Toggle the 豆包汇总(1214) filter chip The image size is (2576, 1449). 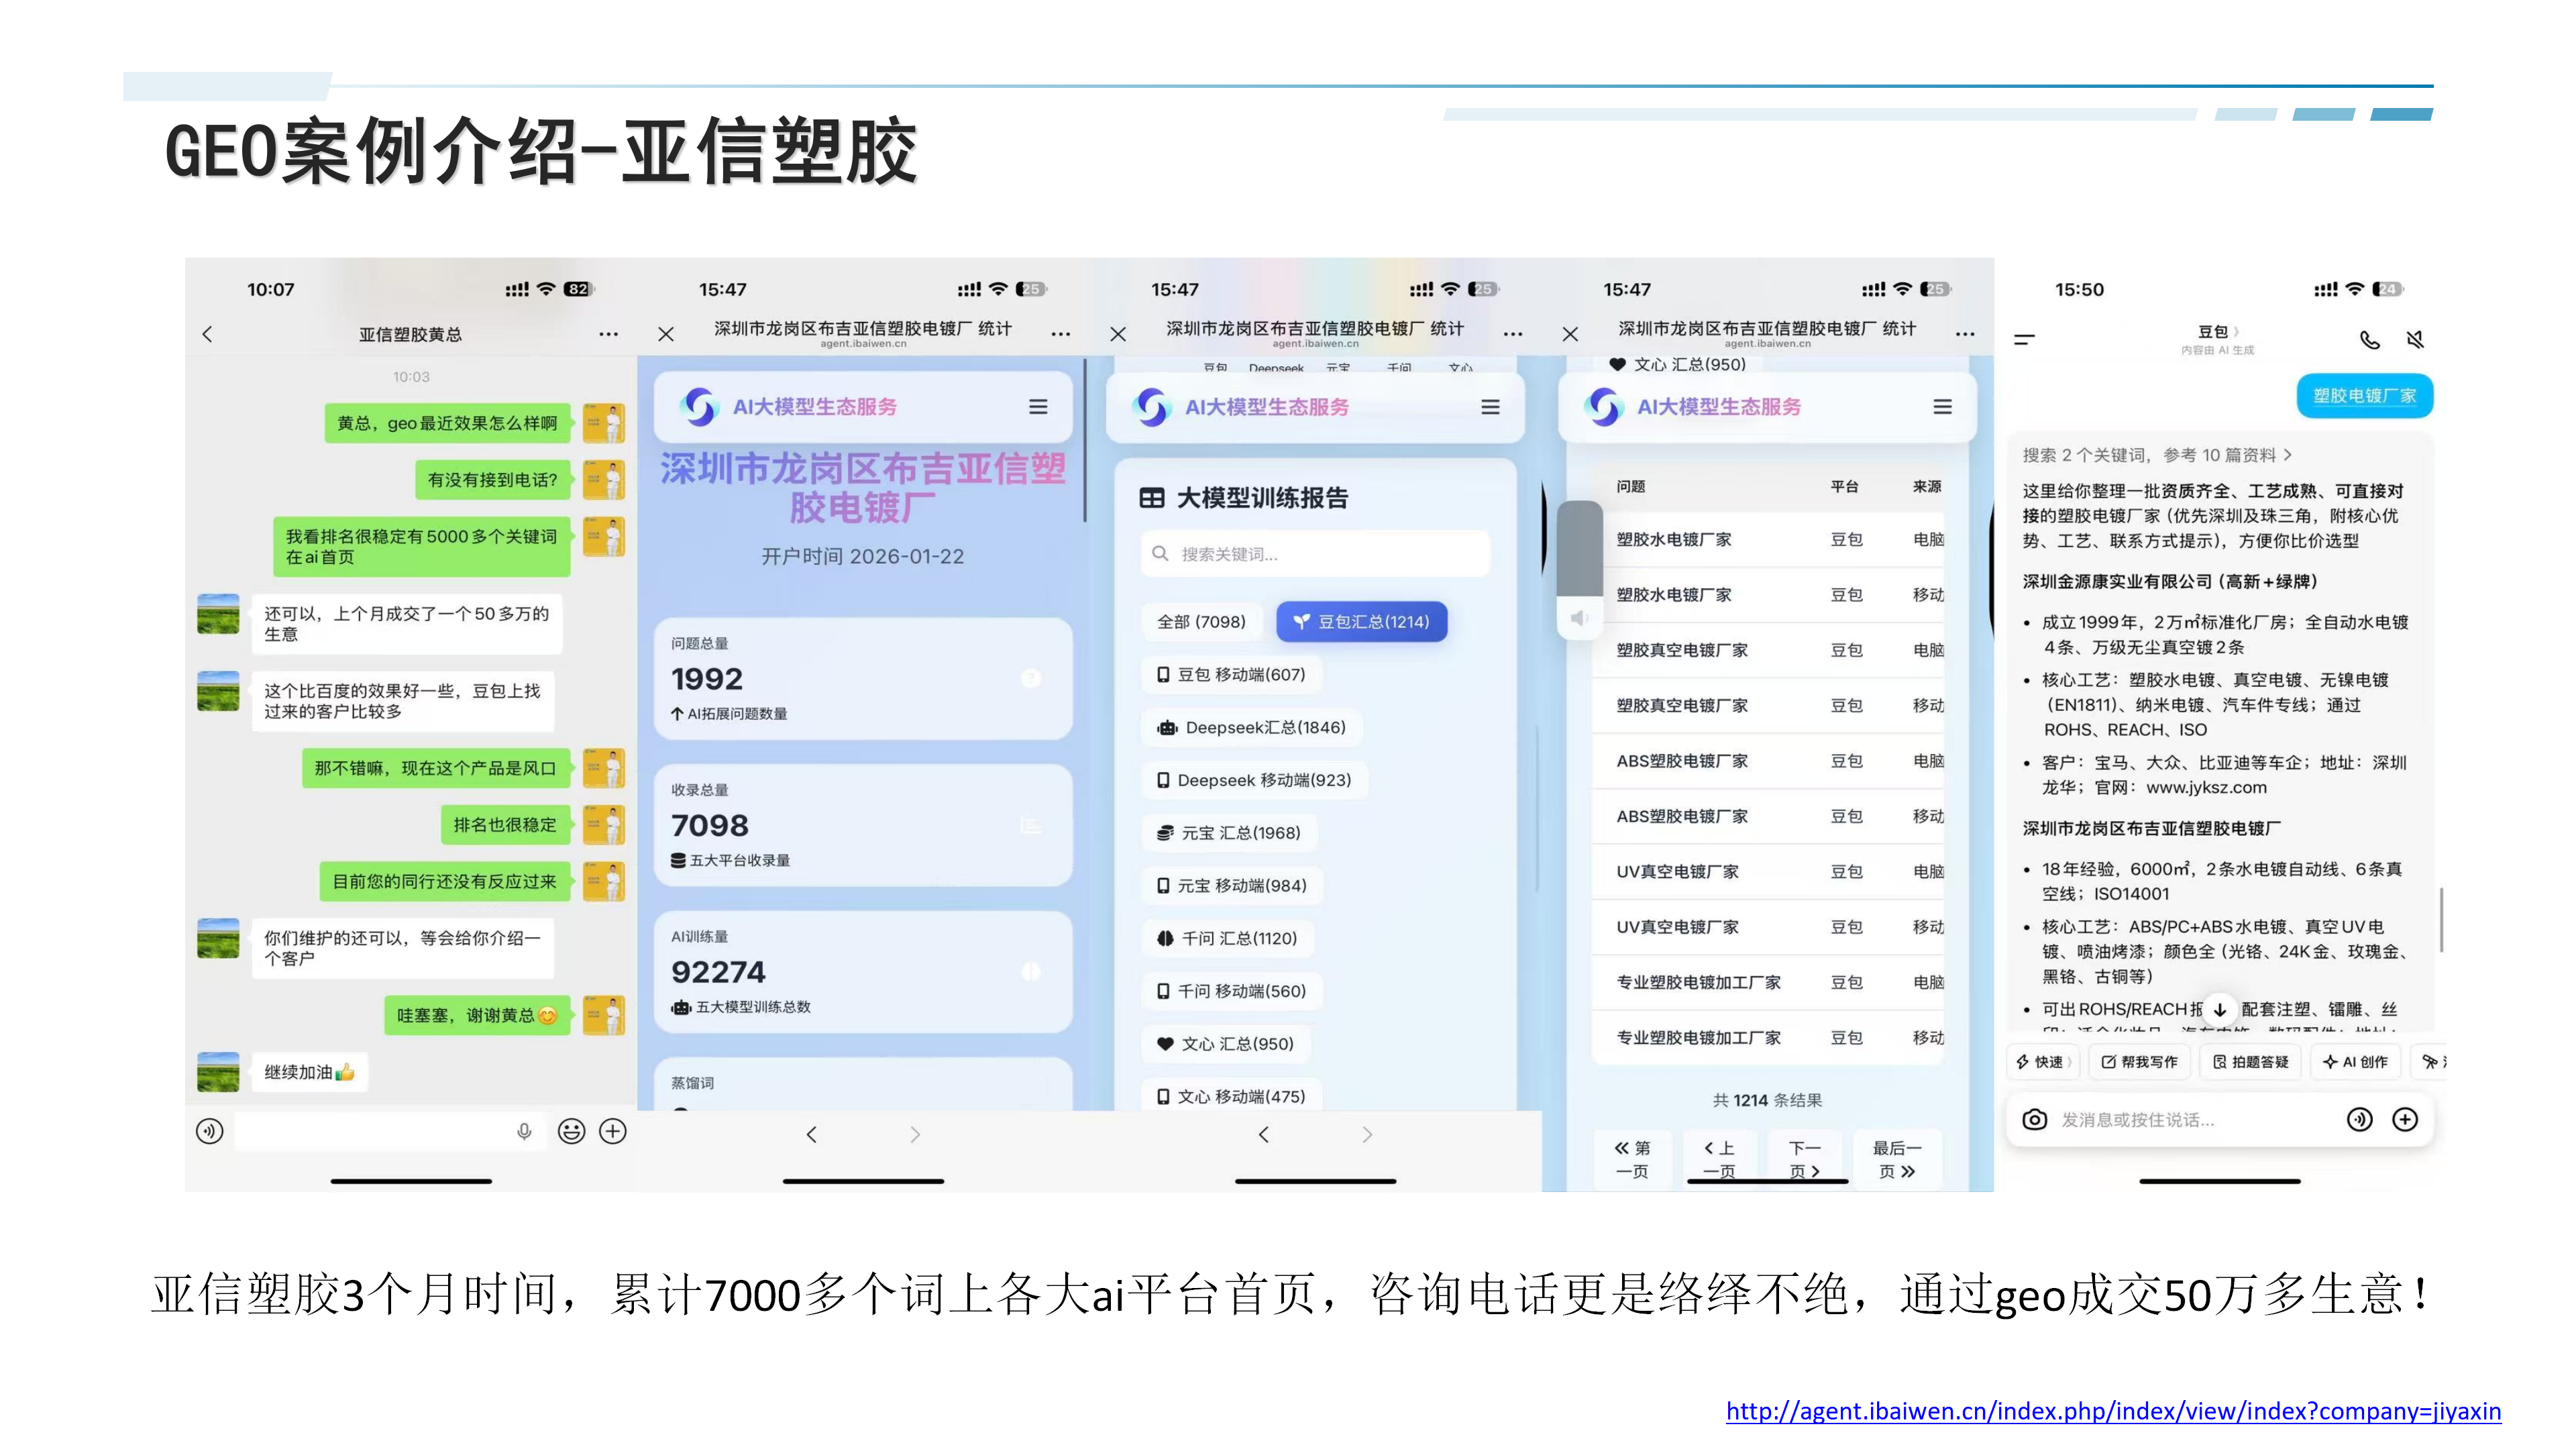point(1362,621)
